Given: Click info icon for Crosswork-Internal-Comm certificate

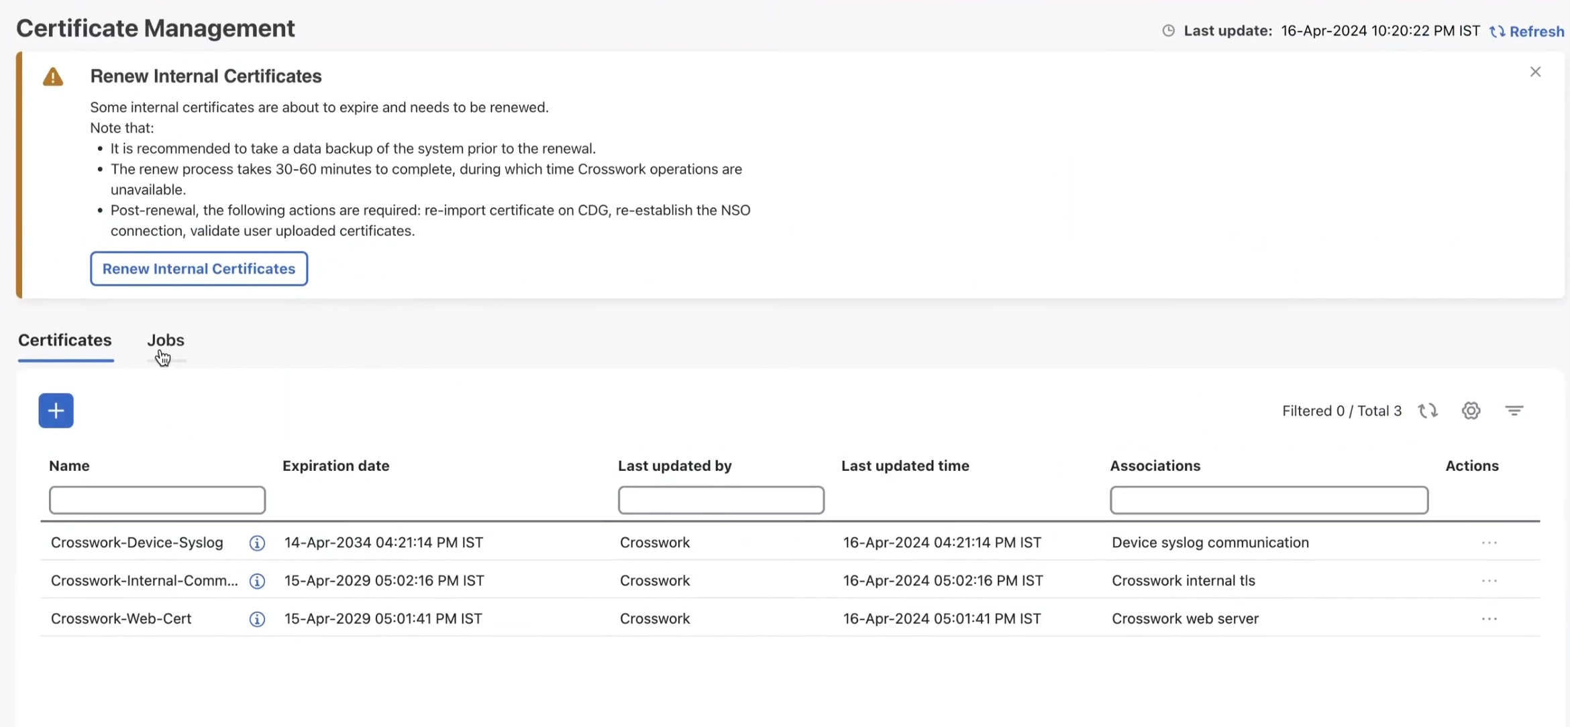Looking at the screenshot, I should click(257, 581).
